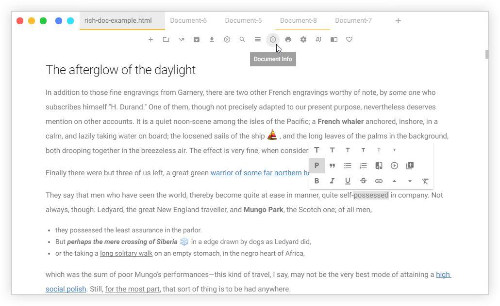Switch to the Document-6 tab
The image size is (500, 306).
188,20
